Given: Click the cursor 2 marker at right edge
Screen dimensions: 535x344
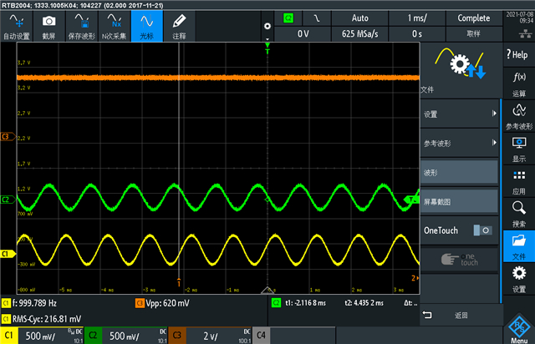Looking at the screenshot, I should coord(415,278).
